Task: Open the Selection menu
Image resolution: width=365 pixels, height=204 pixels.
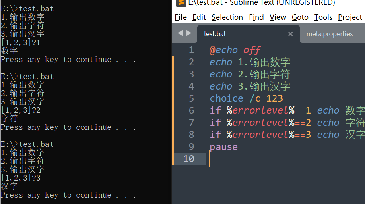Action: [x=227, y=17]
